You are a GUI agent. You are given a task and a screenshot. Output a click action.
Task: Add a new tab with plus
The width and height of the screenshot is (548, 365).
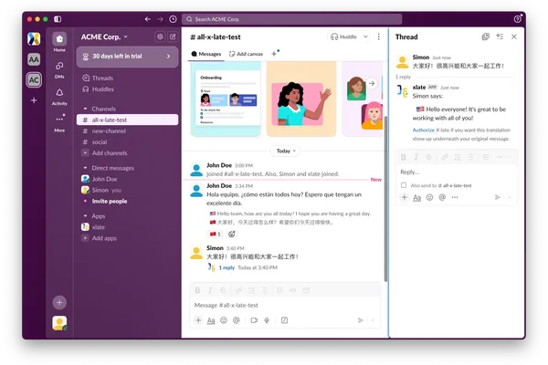(274, 54)
